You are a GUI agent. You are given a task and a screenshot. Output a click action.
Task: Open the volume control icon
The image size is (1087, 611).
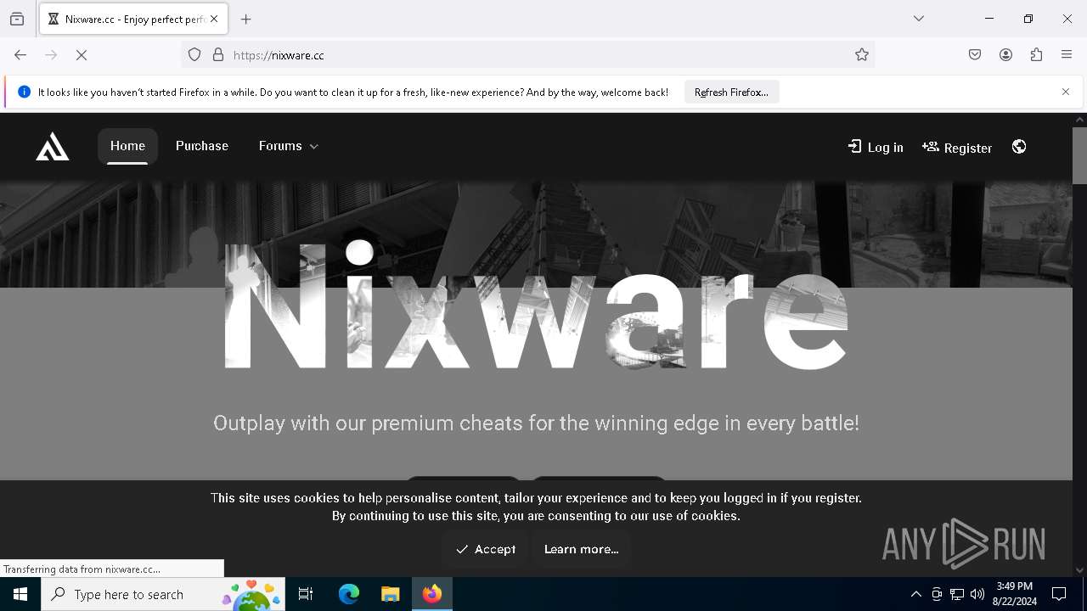coord(977,594)
